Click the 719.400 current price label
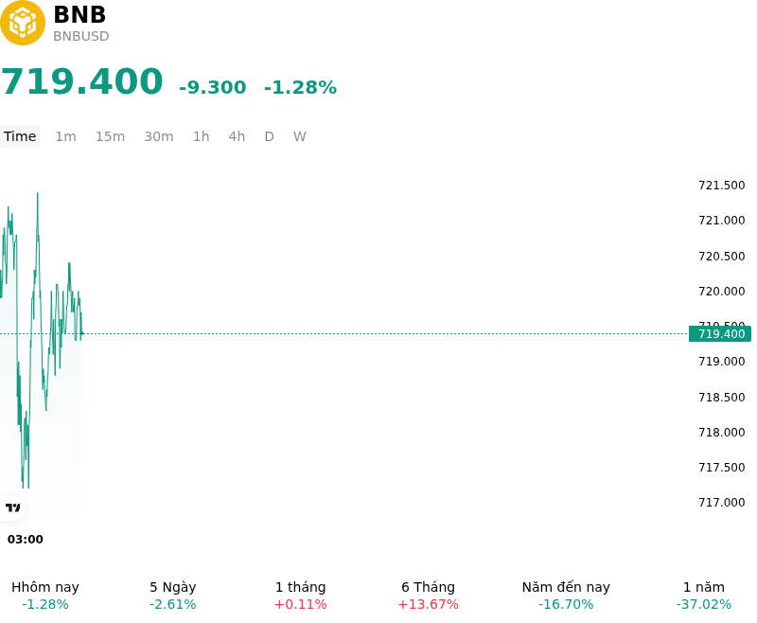This screenshot has width=757, height=623. (x=720, y=333)
